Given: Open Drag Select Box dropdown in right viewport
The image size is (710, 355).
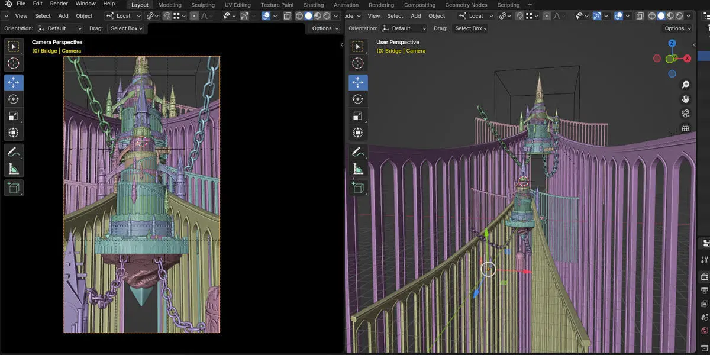Looking at the screenshot, I should point(471,28).
